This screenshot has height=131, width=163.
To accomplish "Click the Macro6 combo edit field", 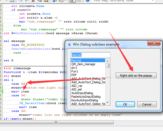I will point(90,55).
